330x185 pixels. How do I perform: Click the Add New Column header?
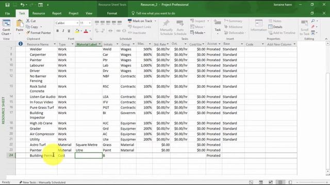click(x=281, y=44)
